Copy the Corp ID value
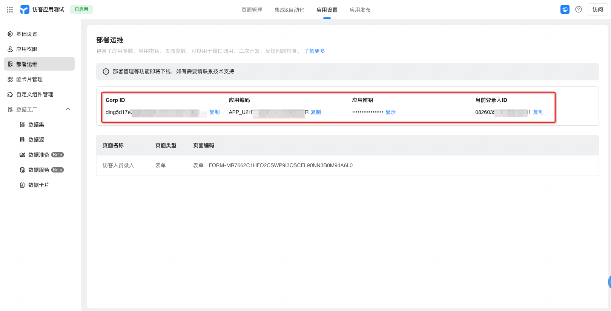 click(x=215, y=112)
